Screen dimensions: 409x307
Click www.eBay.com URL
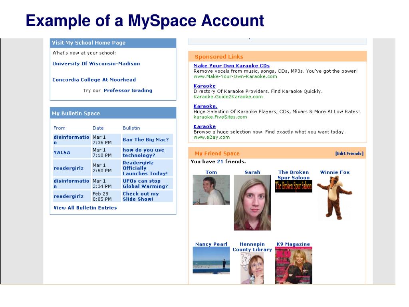[212, 137]
